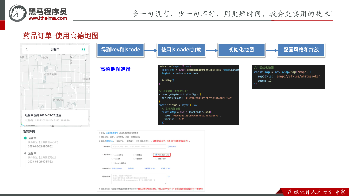Choose the 智能硬件 radio option

pyautogui.click(x=134, y=159)
